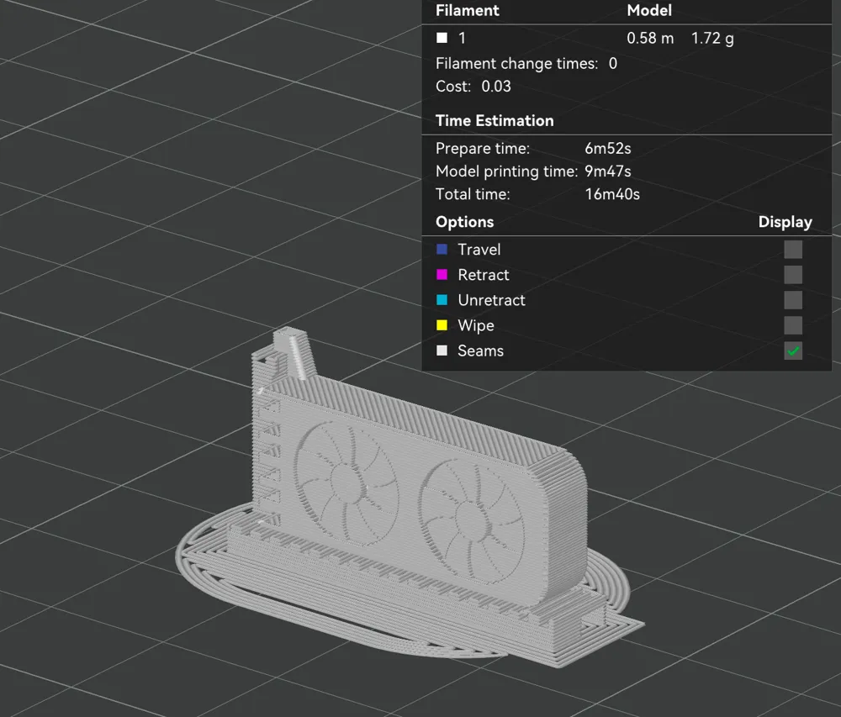Select the Model column header

tap(648, 11)
